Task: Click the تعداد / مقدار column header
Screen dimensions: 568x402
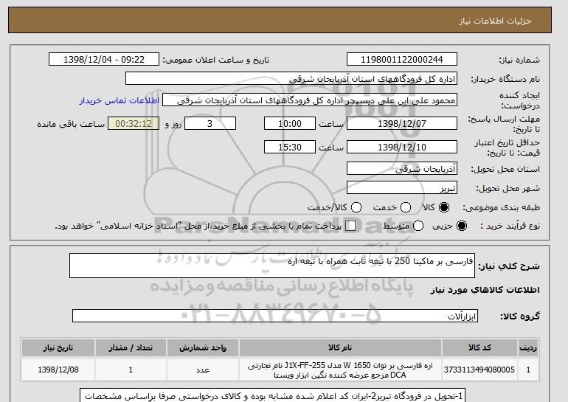Action: pyautogui.click(x=131, y=347)
